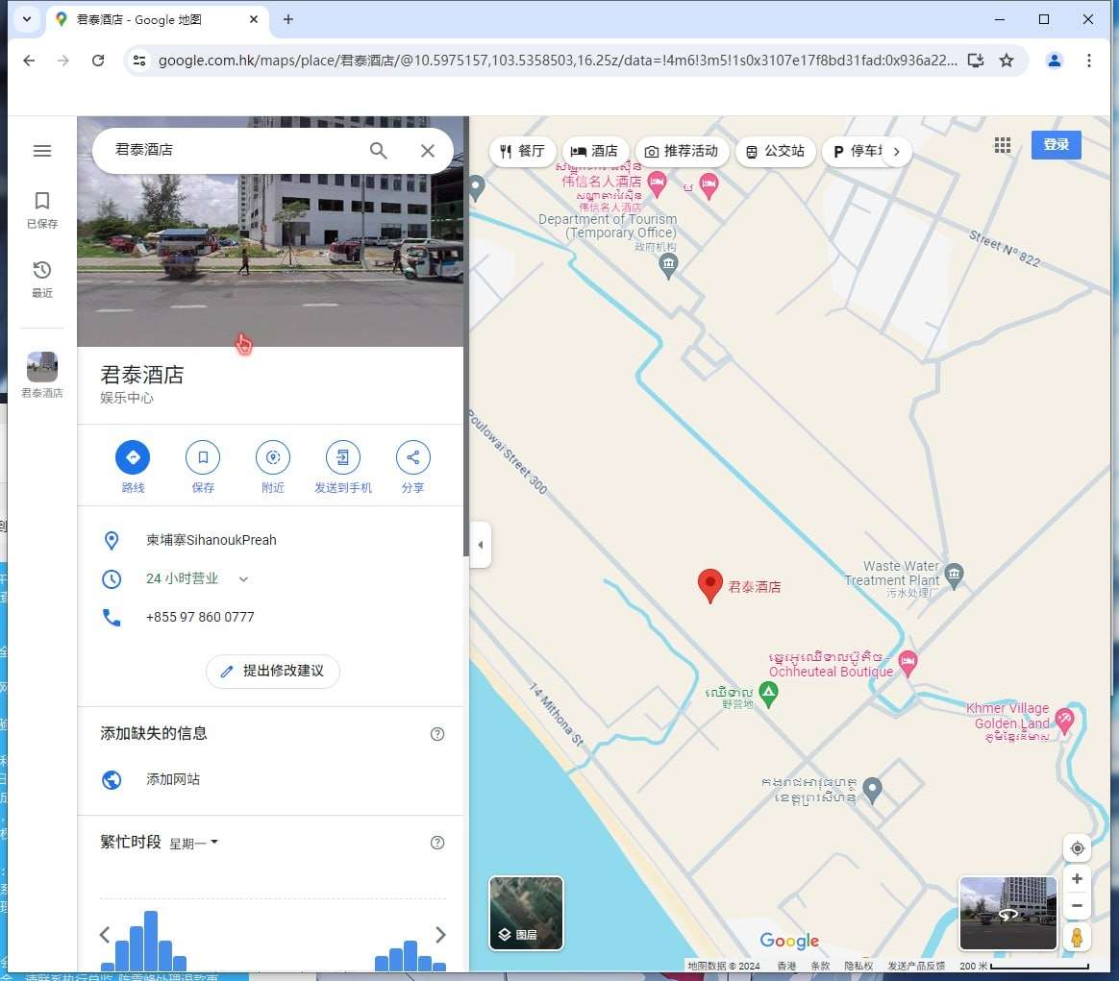Click the show my location button
Viewport: 1119px width, 981px height.
1077,848
